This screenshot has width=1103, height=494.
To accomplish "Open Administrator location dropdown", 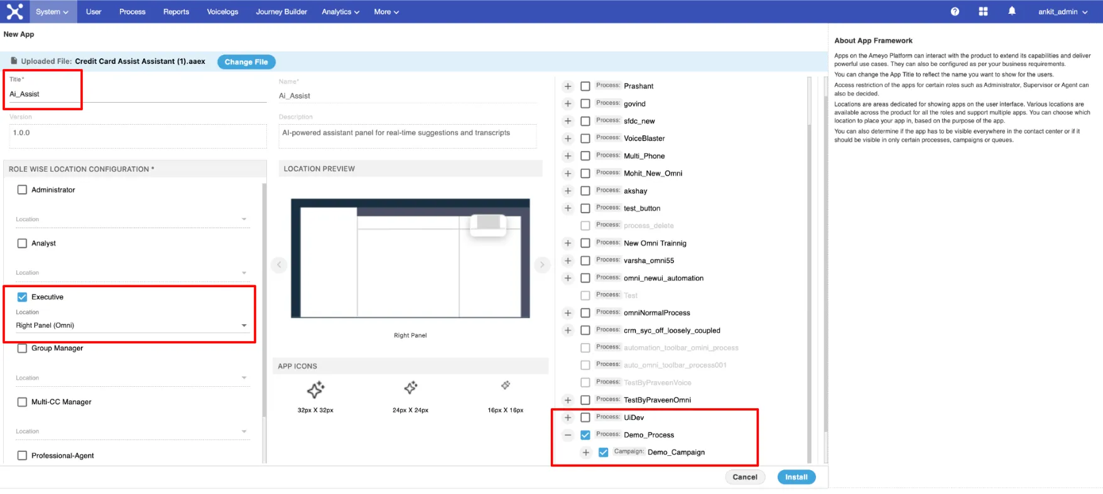I will (x=132, y=219).
